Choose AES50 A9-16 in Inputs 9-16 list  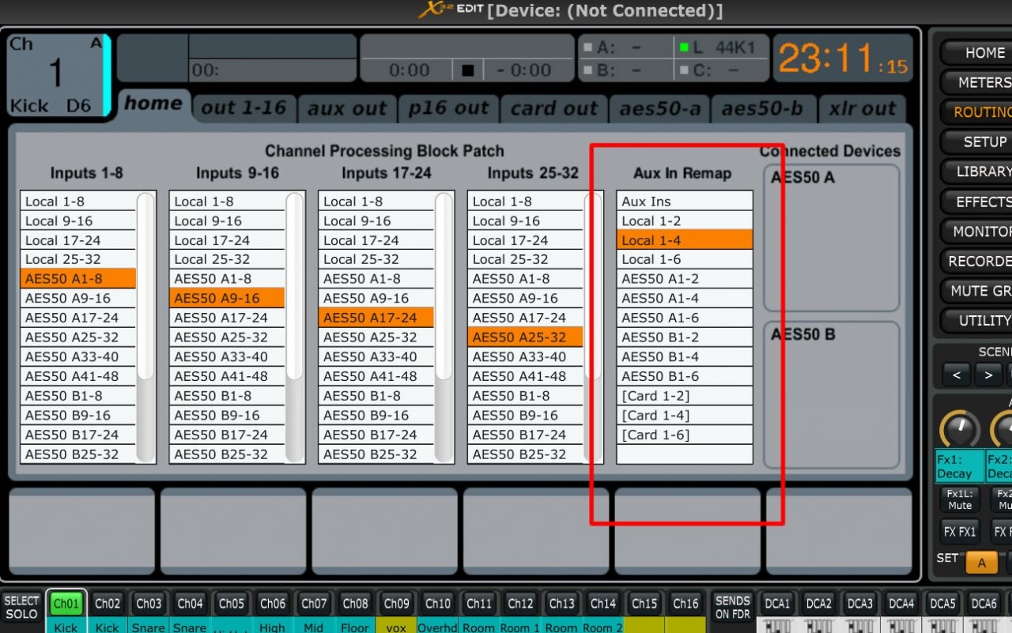pyautogui.click(x=227, y=298)
